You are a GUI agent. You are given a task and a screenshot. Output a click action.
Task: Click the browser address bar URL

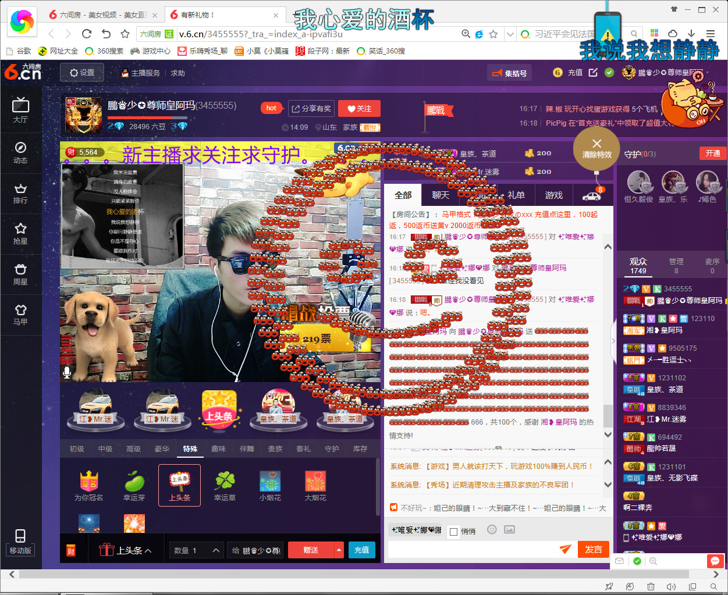pyautogui.click(x=261, y=34)
